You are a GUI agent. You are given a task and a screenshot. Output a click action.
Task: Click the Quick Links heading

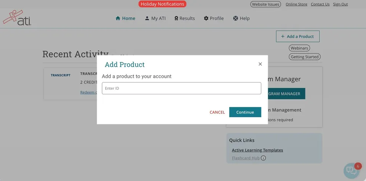pyautogui.click(x=242, y=140)
